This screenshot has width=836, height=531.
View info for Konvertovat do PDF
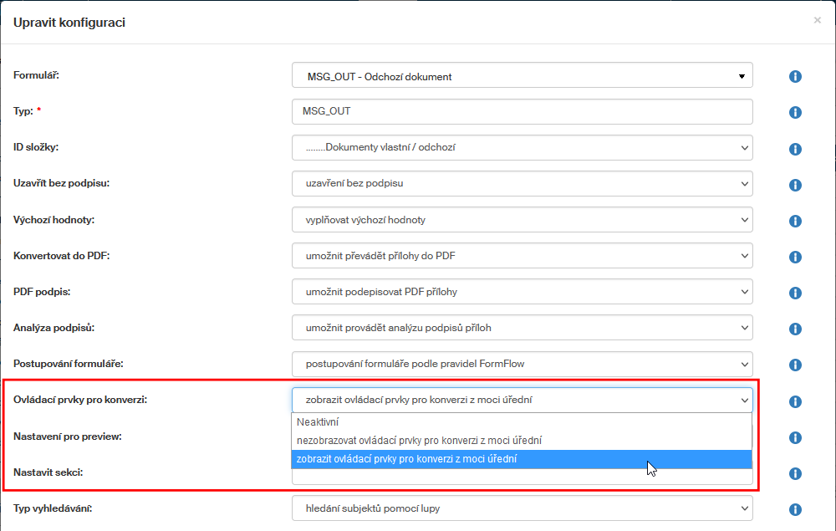click(x=795, y=257)
